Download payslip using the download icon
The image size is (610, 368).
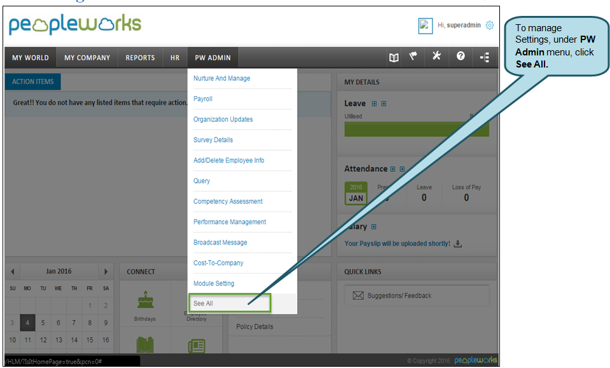coord(458,244)
